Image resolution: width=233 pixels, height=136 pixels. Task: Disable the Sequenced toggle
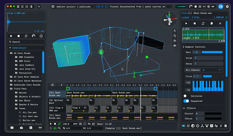(186, 101)
